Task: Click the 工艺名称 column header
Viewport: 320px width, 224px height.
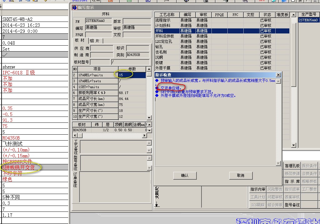Action: (x=167, y=15)
